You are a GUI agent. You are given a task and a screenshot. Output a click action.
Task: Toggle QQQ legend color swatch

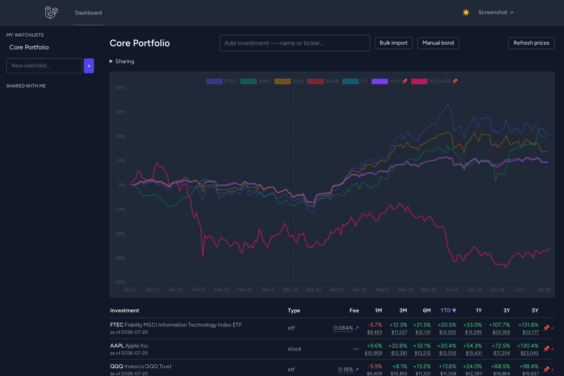[283, 81]
